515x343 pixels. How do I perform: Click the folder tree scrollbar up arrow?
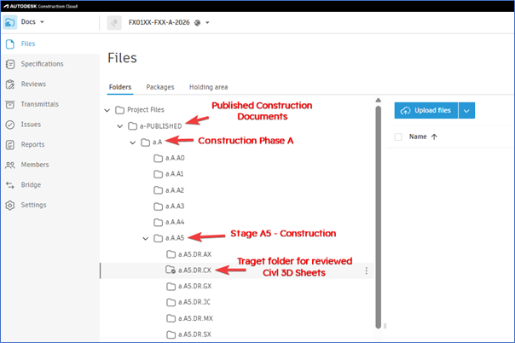point(379,100)
